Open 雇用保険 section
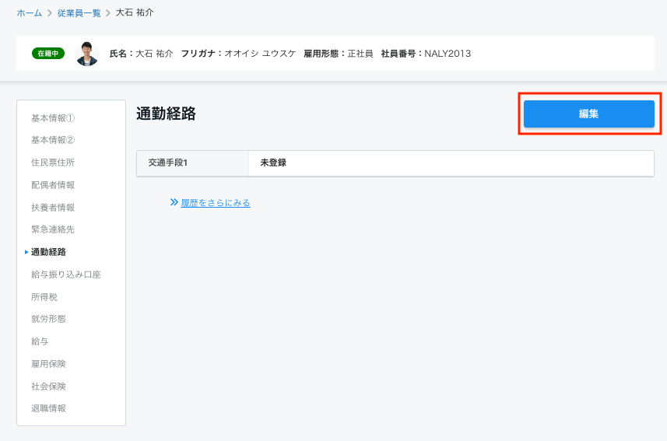This screenshot has width=667, height=441. pyautogui.click(x=48, y=364)
